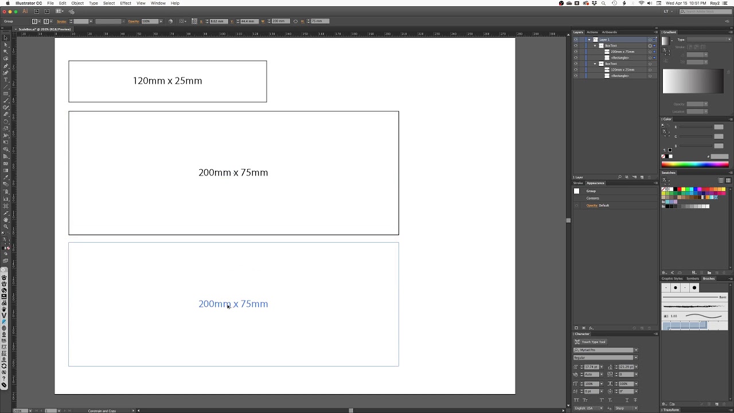Click the R slider track in Color panel

pyautogui.click(x=696, y=127)
